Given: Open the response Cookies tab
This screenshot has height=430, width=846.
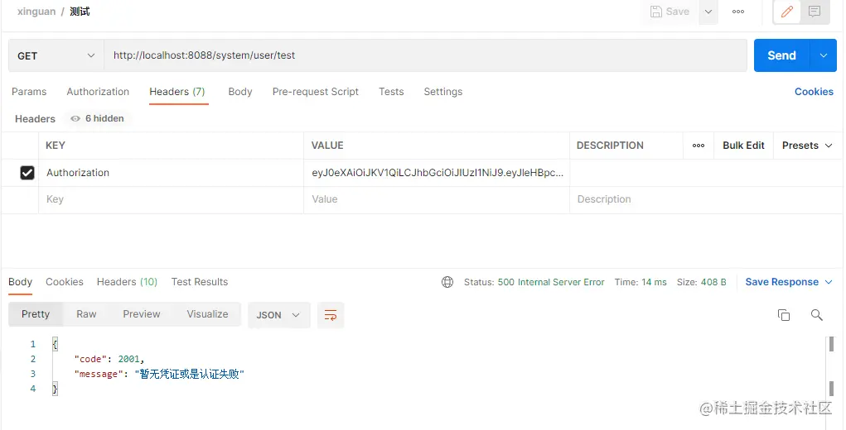Looking at the screenshot, I should [65, 282].
